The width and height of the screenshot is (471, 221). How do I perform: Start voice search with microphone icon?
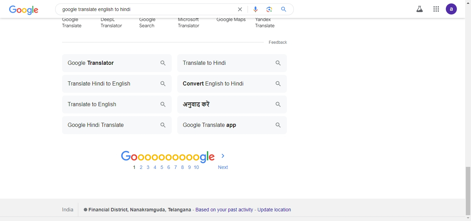(255, 9)
